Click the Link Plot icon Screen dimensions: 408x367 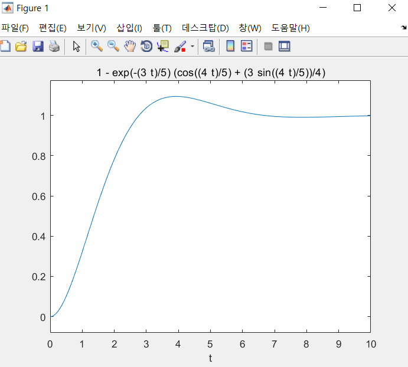208,47
